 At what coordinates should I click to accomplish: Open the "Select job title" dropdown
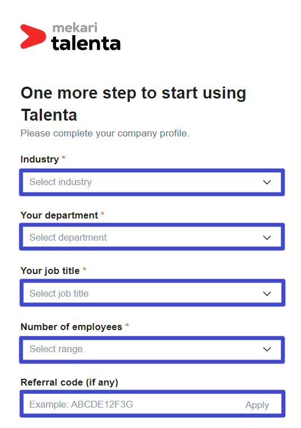coord(152,293)
